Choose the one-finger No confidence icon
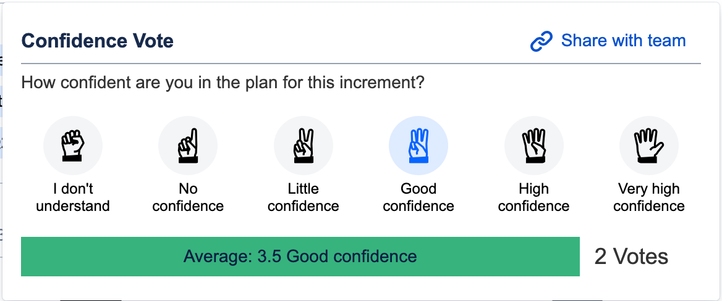722x301 pixels. point(188,146)
